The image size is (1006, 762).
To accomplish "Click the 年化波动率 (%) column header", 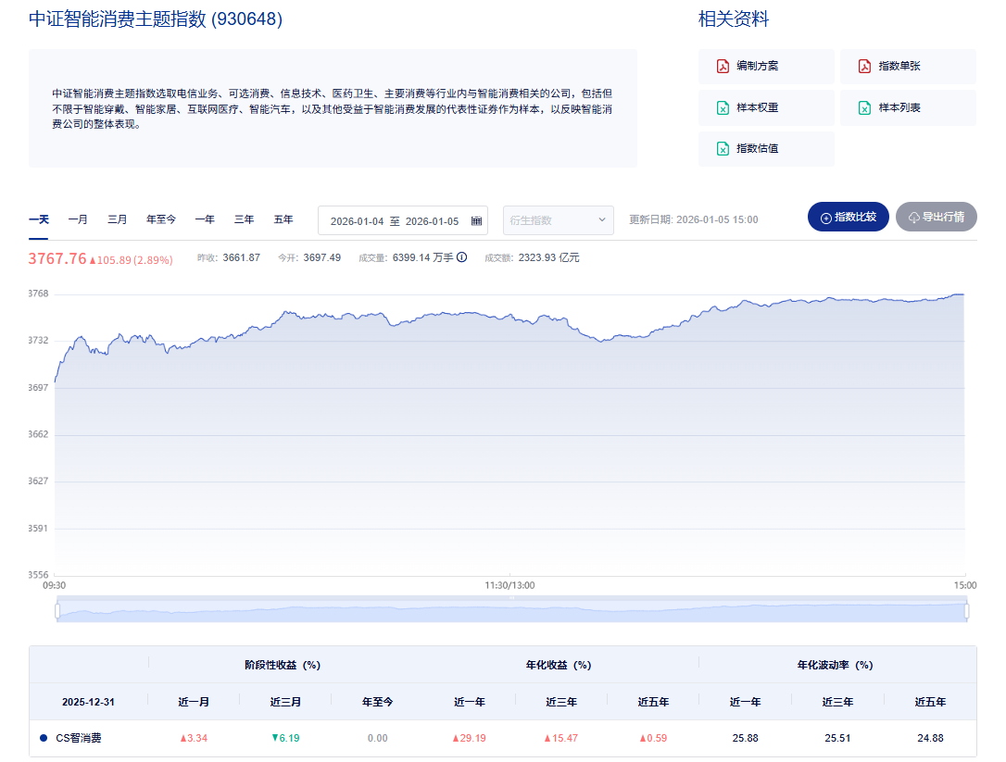I will [835, 665].
